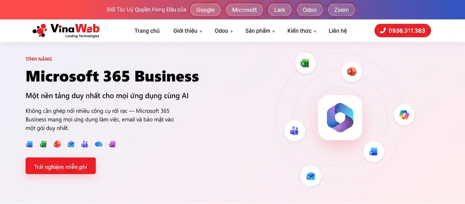Screen dimensions: 465x204
Task: Expand the Sản phẩm menu
Action: coord(260,31)
